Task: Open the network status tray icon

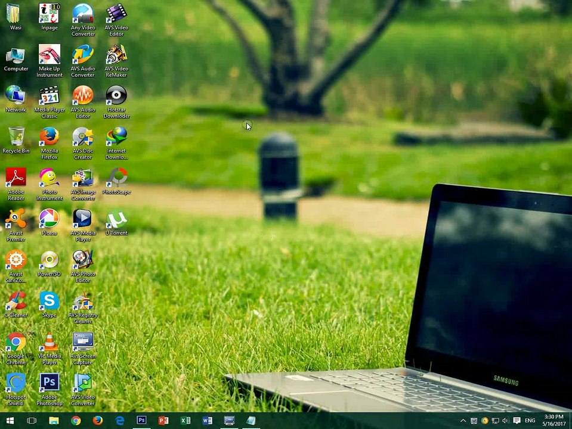Action: pos(496,421)
